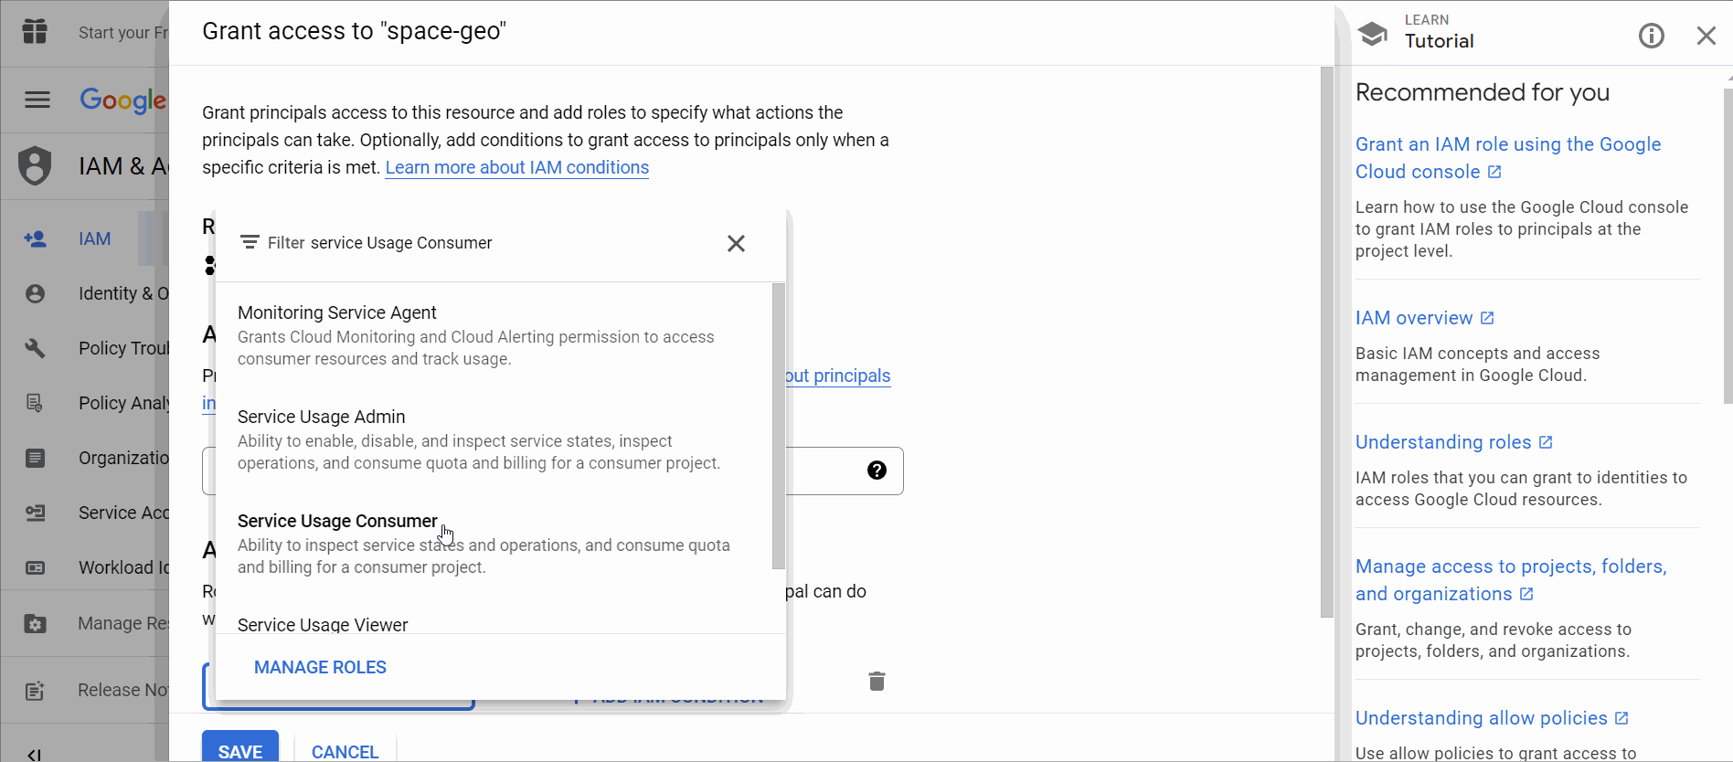Click external link icon beside Understanding allow policies
Image resolution: width=1733 pixels, height=762 pixels.
coord(1621,718)
